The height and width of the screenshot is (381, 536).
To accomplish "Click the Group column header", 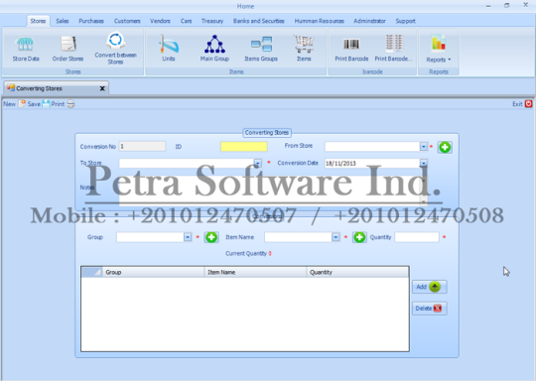I will [x=153, y=272].
